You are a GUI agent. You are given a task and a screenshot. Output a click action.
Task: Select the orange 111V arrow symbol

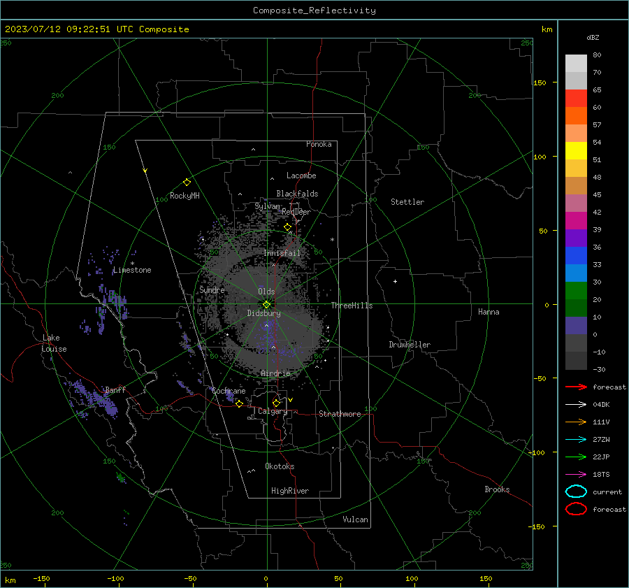click(576, 422)
